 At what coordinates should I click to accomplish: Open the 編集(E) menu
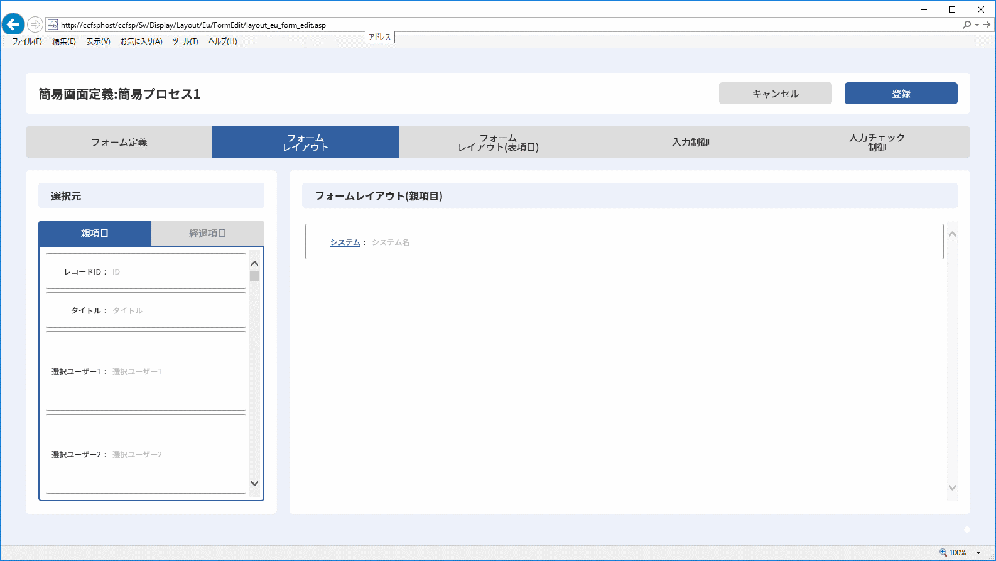[64, 41]
